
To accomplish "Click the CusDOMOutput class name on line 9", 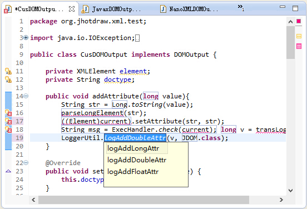I will pyautogui.click(x=104, y=54).
